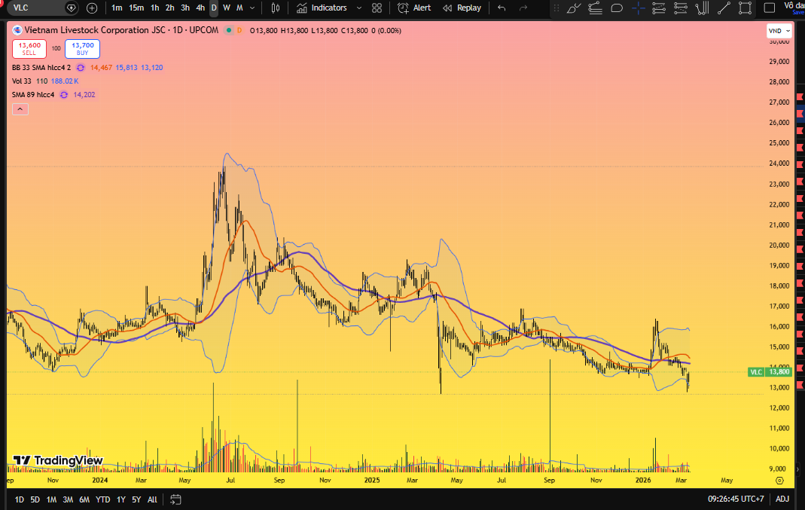Click the orange D delayed-data badge
This screenshot has width=805, height=510.
tap(239, 30)
